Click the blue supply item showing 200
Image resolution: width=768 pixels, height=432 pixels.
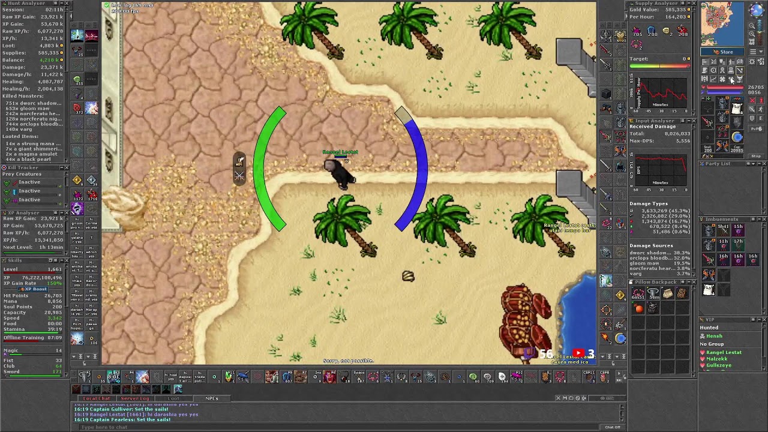(x=652, y=31)
